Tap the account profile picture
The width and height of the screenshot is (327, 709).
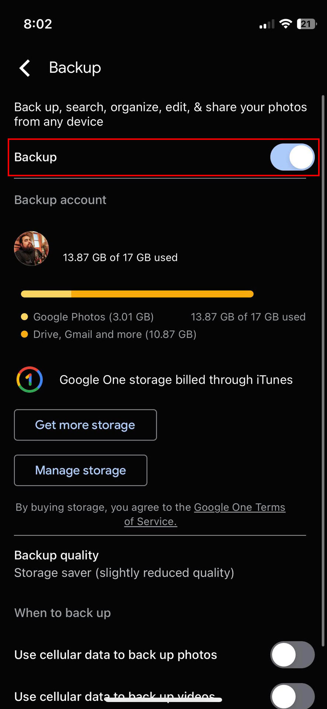[x=31, y=249]
